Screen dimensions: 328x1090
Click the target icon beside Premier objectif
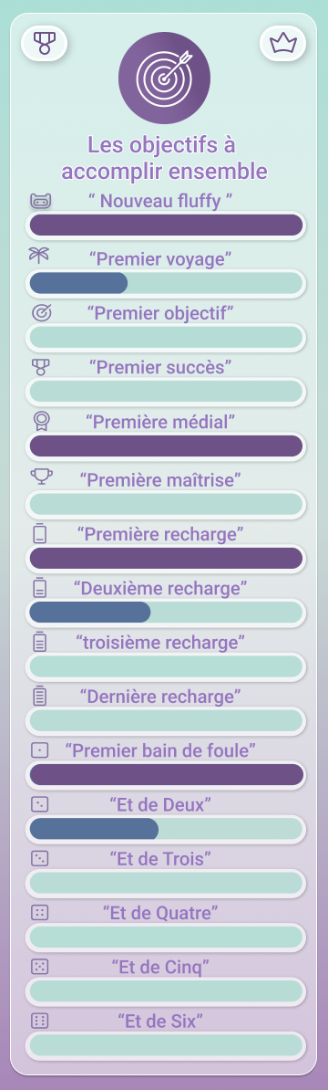pos(42,313)
